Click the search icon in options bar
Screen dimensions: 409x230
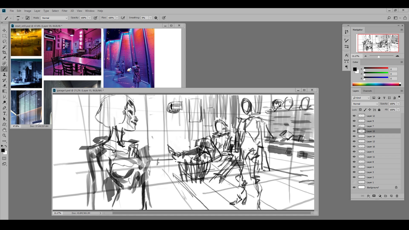[389, 18]
